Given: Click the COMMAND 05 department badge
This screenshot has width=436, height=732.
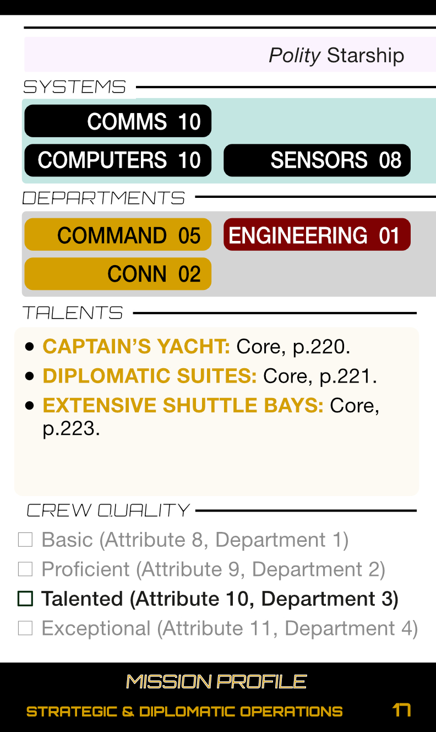Looking at the screenshot, I should [x=118, y=235].
